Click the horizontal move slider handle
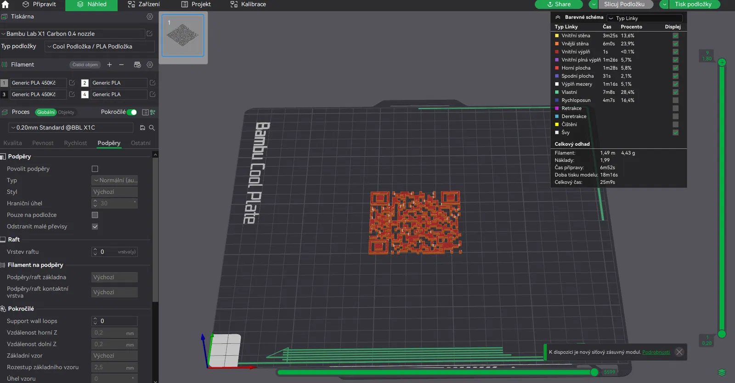This screenshot has width=735, height=383. tap(594, 372)
